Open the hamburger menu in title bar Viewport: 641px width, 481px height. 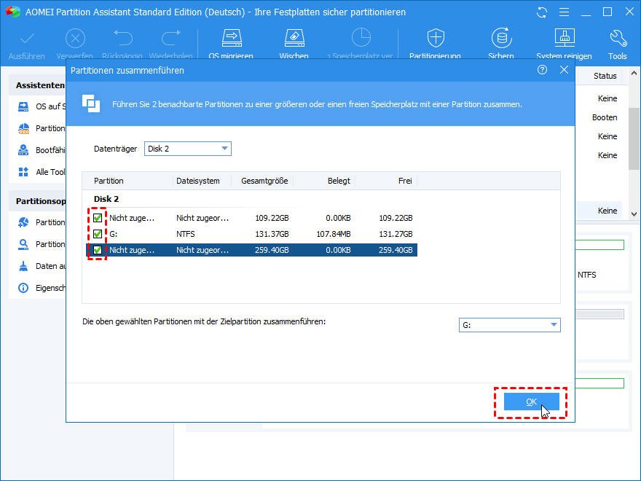tap(563, 12)
